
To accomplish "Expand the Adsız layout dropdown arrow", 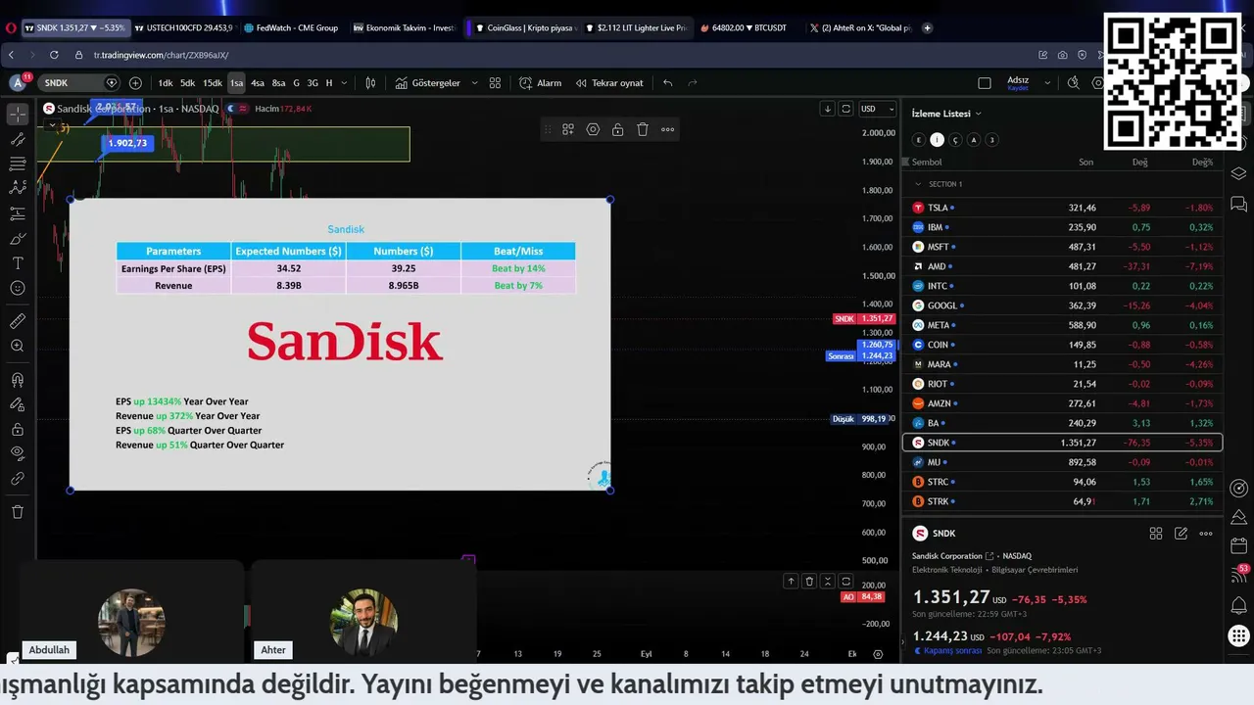I will click(1045, 83).
